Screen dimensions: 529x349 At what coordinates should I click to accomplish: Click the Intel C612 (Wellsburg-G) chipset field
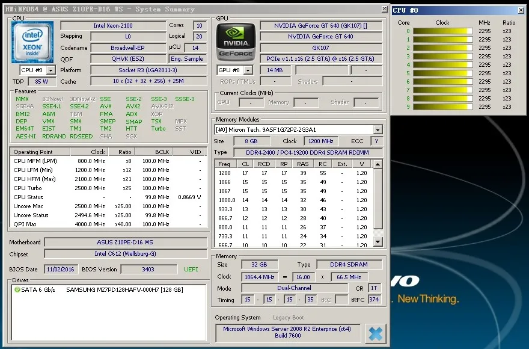point(126,254)
